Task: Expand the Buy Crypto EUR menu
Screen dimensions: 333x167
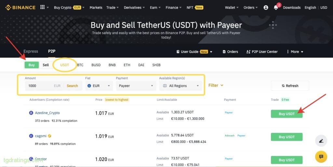Action: [69, 7]
